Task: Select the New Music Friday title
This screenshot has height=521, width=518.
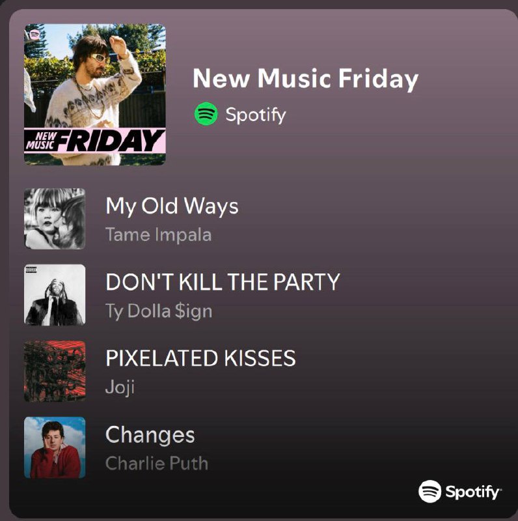Action: click(305, 79)
